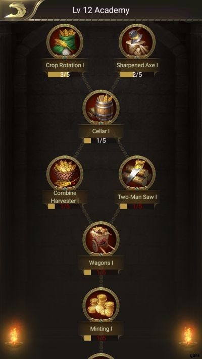Open the Two-Man Saw I icon
Screen dimensions: 202x359
click(137, 174)
